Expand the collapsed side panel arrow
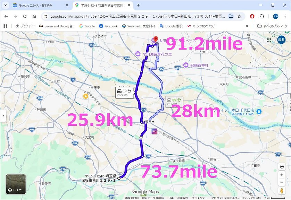The height and width of the screenshot is (200, 291). coord(3,116)
